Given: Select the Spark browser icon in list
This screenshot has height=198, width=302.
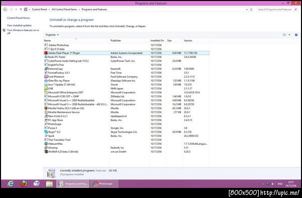Looking at the screenshot, I should click(46, 136).
